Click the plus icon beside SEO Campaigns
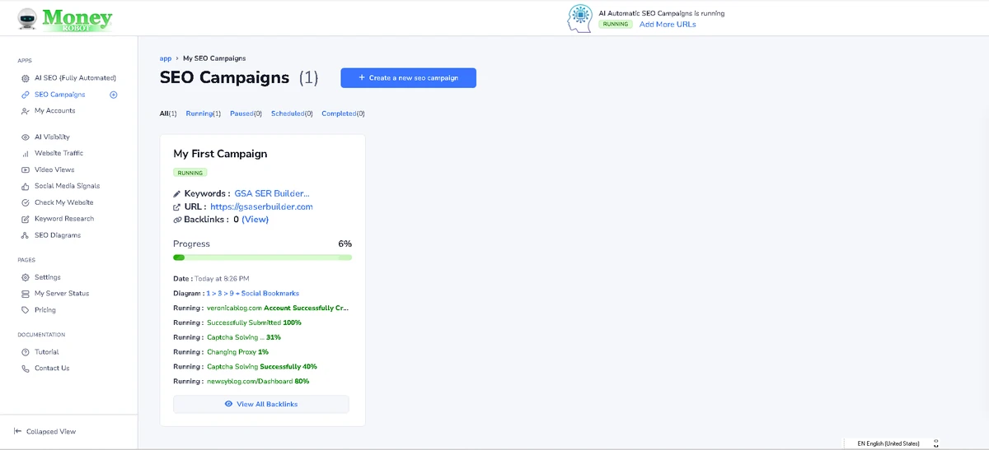The height and width of the screenshot is (450, 989). tap(114, 95)
